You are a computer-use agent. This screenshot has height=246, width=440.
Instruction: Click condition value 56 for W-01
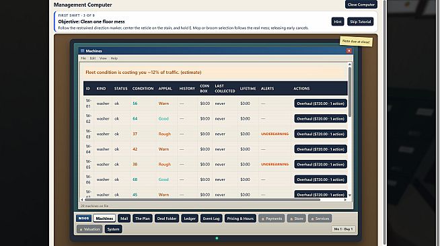click(135, 104)
